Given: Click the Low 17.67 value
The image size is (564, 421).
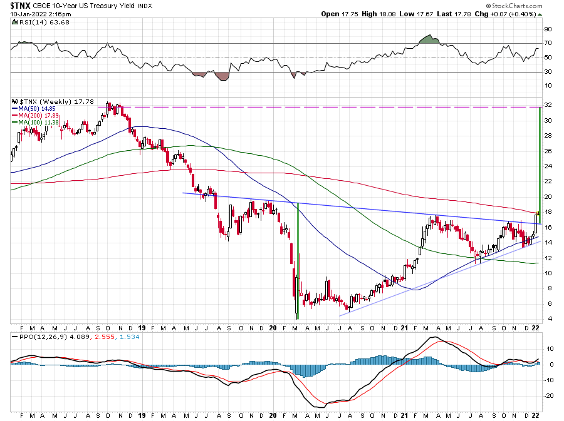Looking at the screenshot, I should pyautogui.click(x=416, y=14).
